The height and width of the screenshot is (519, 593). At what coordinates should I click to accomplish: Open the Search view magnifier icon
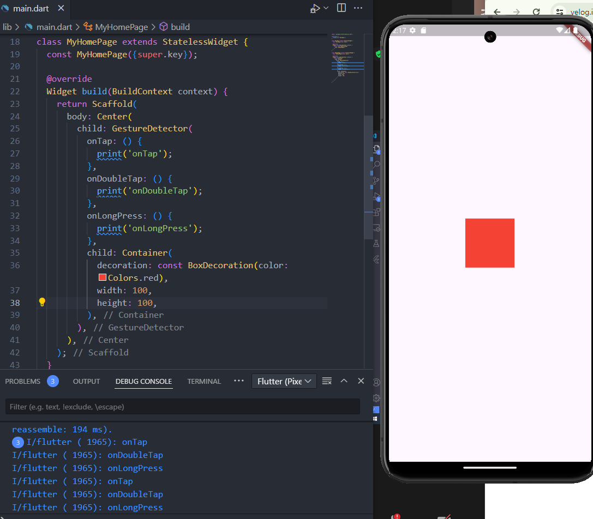[376, 165]
